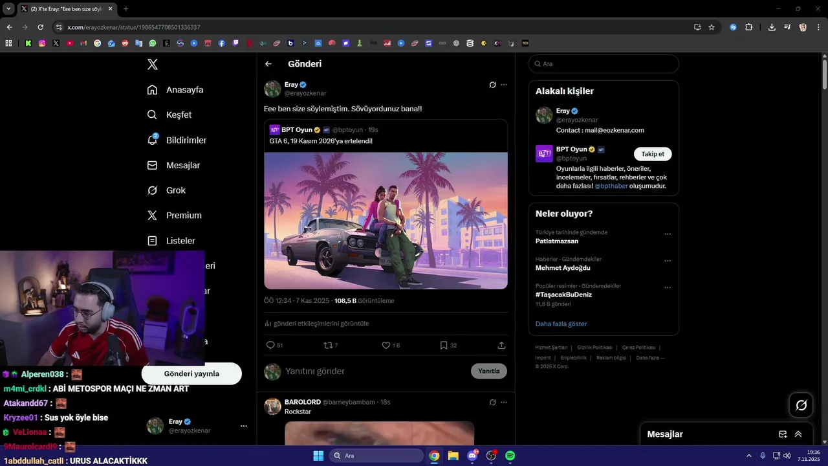828x466 pixels.
Task: Open BAROLORD profile name
Action: tap(302, 402)
